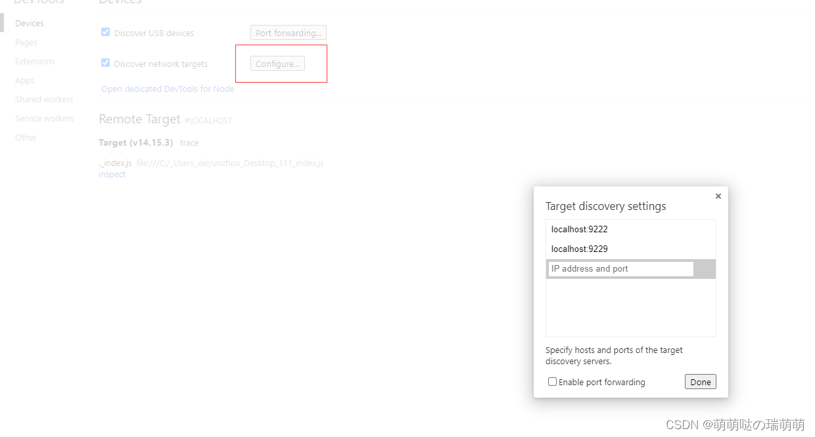Select localhost:9229 entry in list
This screenshot has width=815, height=437.
coord(630,249)
